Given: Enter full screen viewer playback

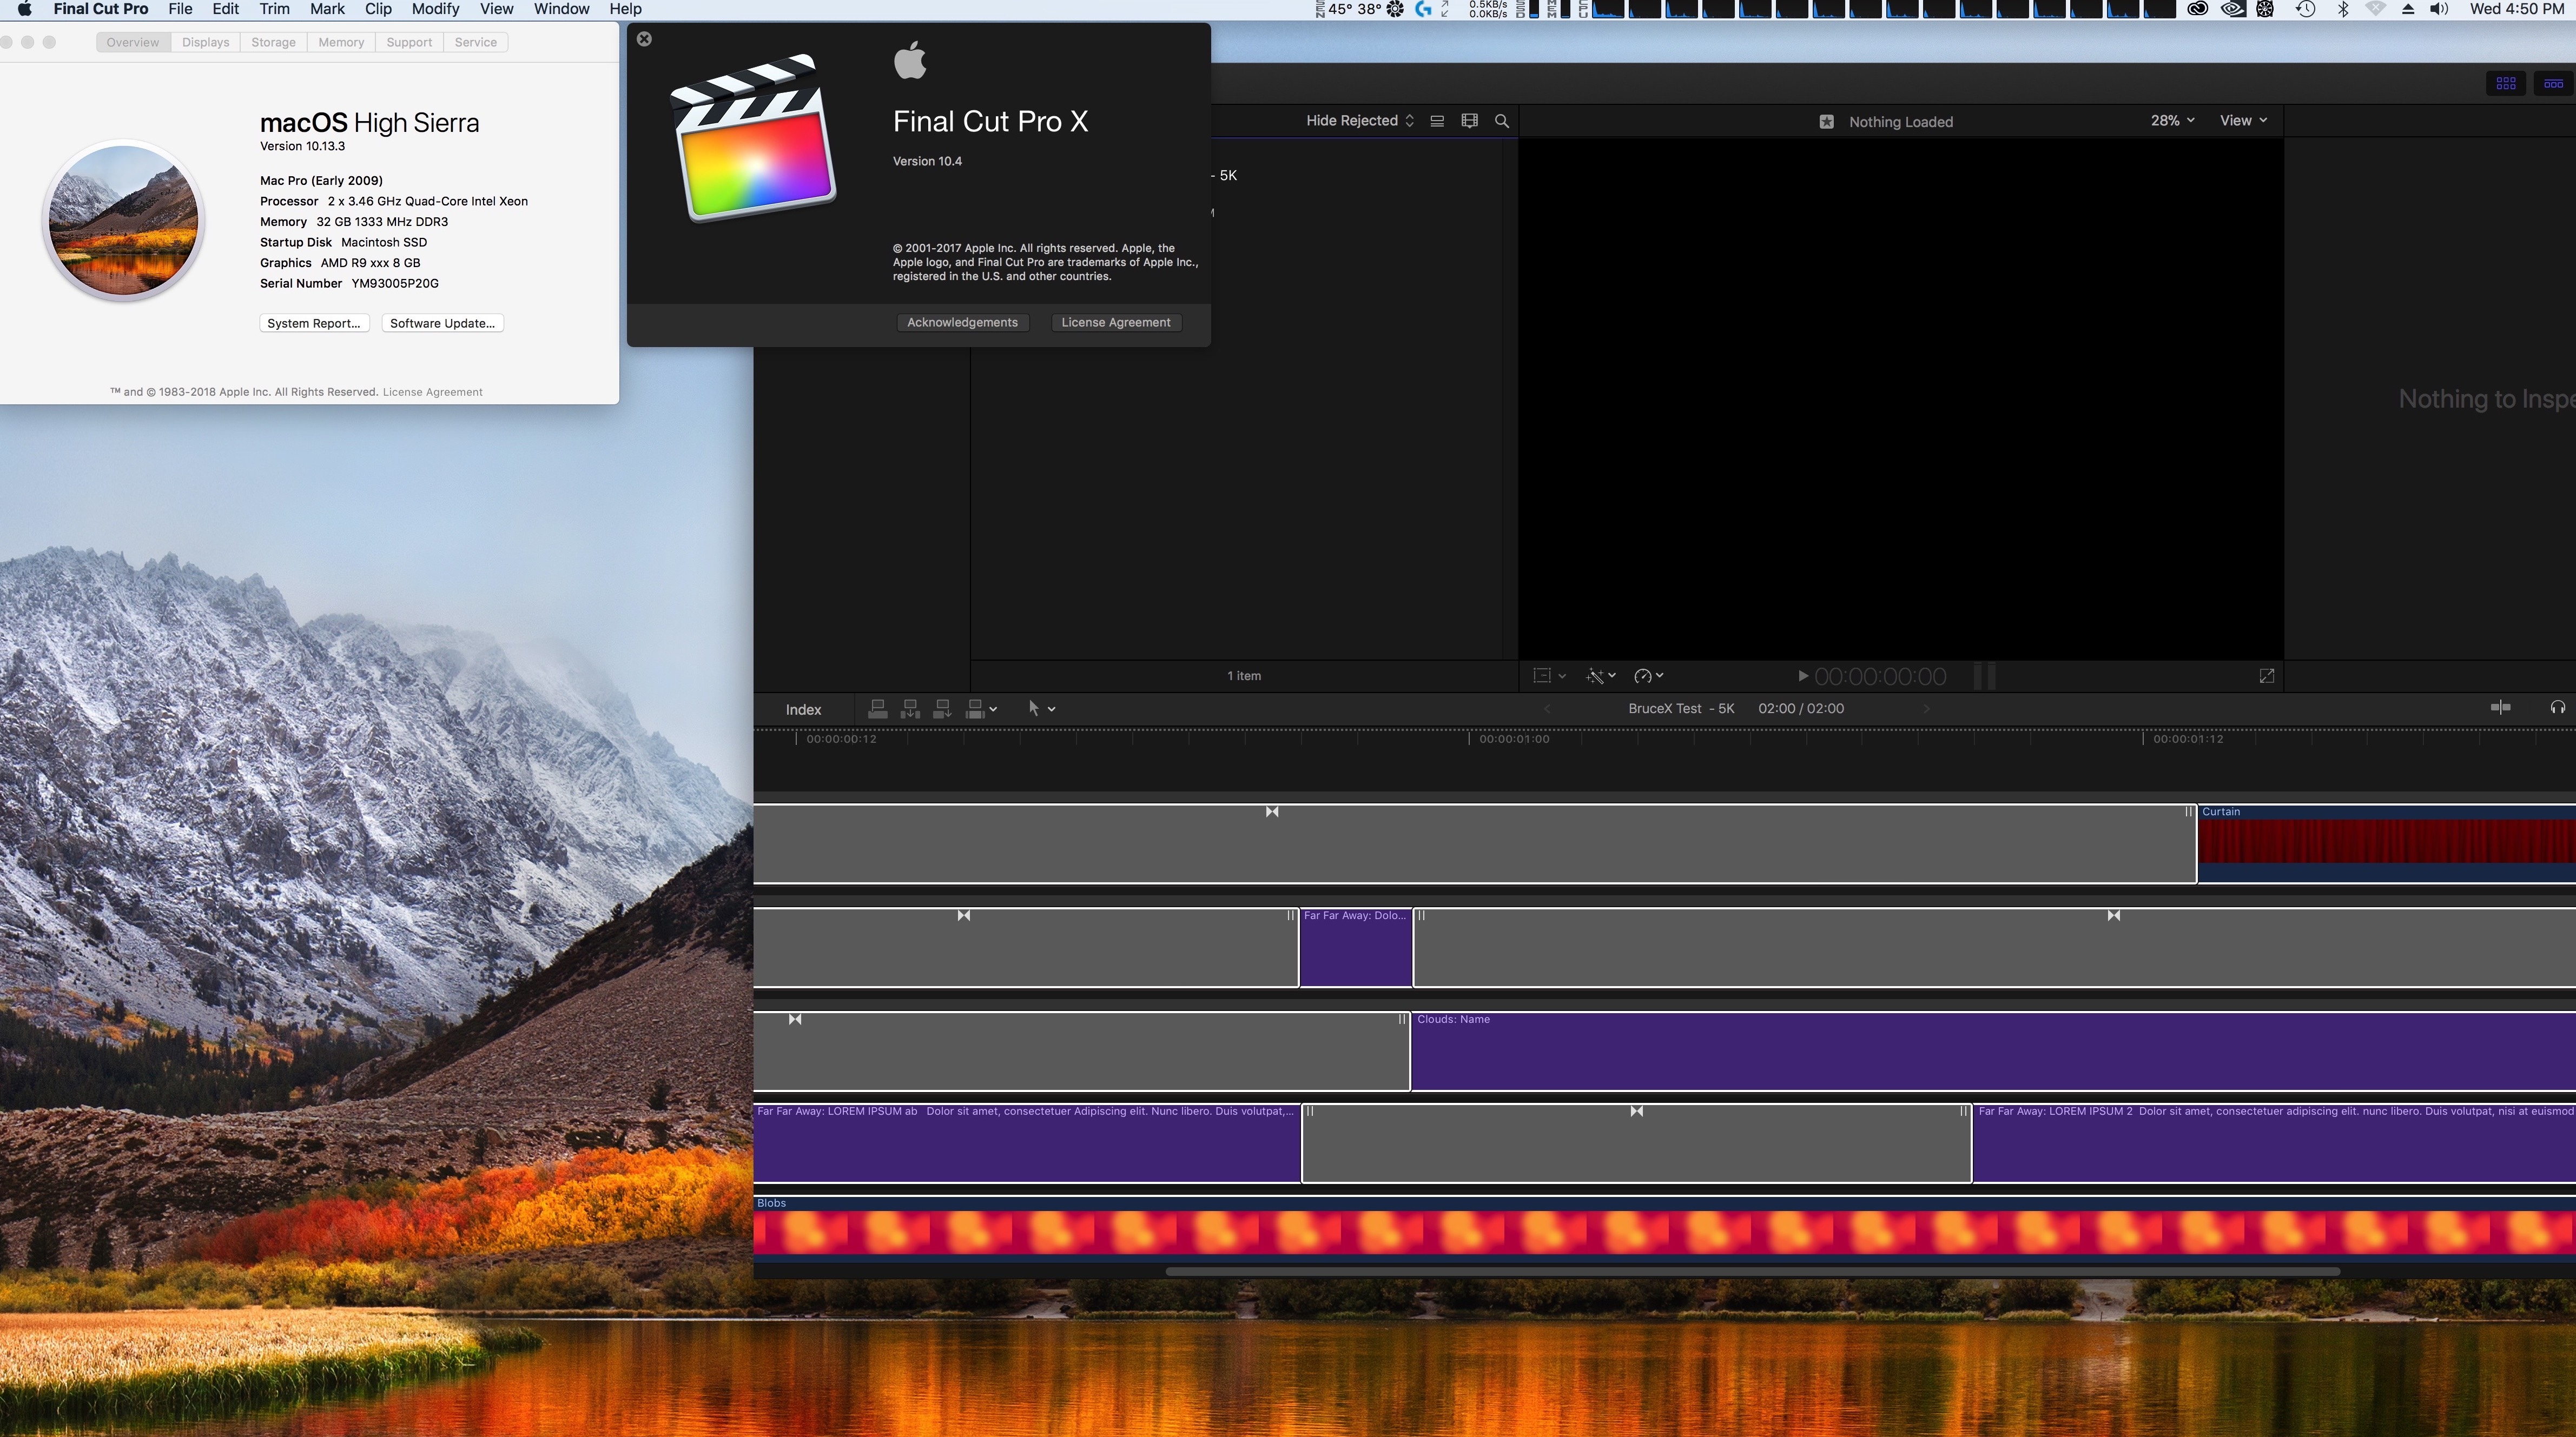Looking at the screenshot, I should coord(2266,676).
